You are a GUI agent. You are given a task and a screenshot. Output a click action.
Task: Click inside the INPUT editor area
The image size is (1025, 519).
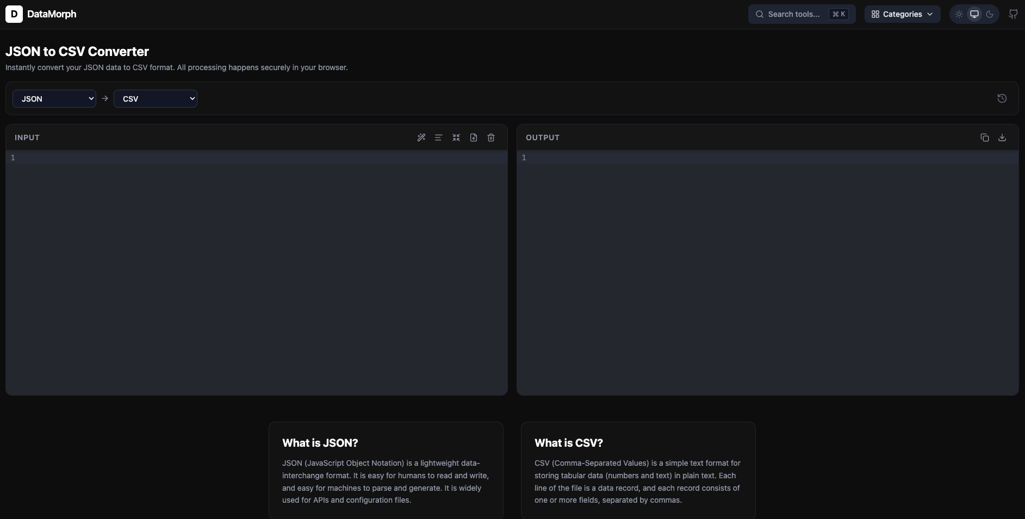pos(257,273)
